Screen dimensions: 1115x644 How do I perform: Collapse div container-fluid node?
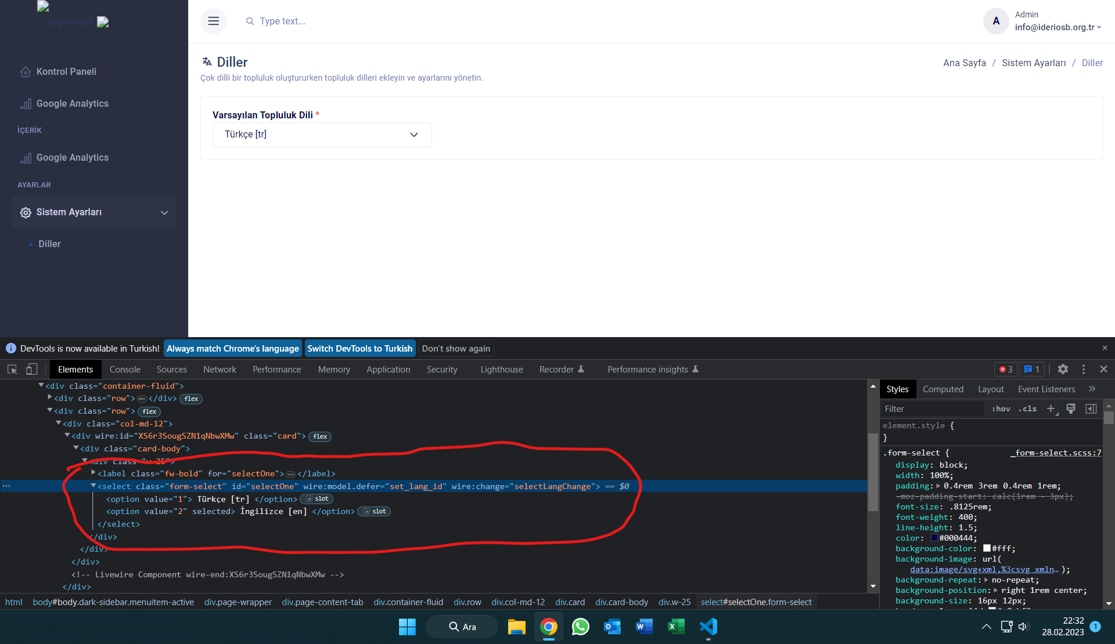[41, 385]
